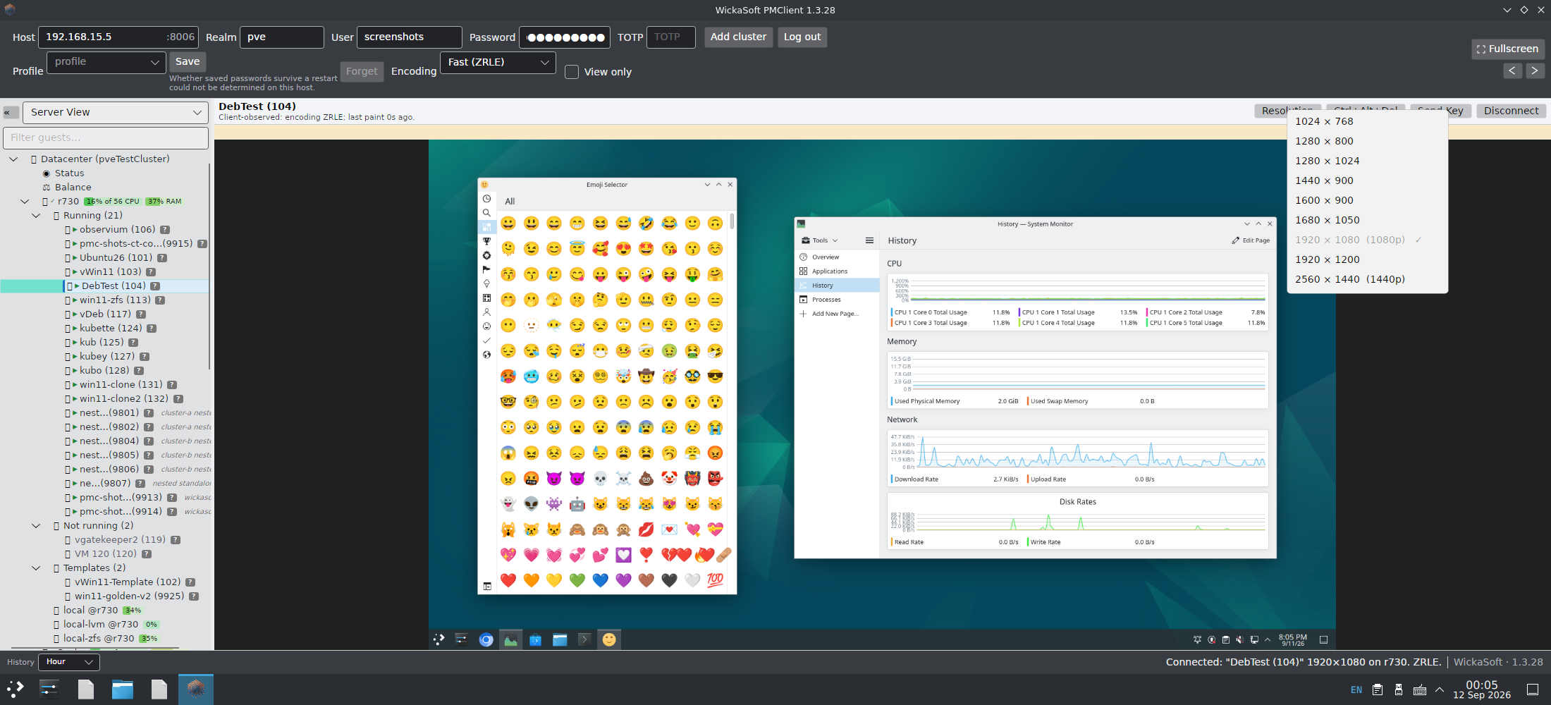
Task: Click the Emoji Selector vertical scrollbar
Action: pyautogui.click(x=732, y=221)
